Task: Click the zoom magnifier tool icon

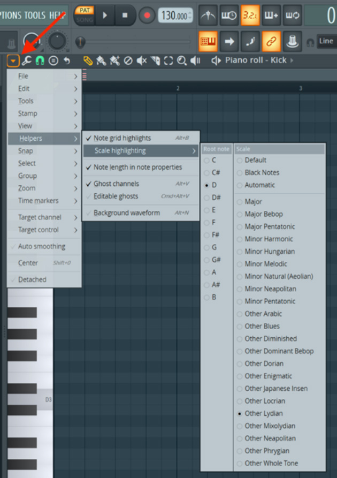Action: point(181,60)
